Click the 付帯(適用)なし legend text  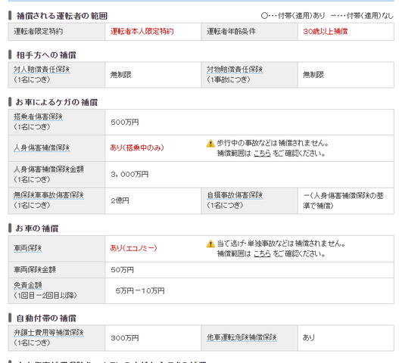point(370,16)
